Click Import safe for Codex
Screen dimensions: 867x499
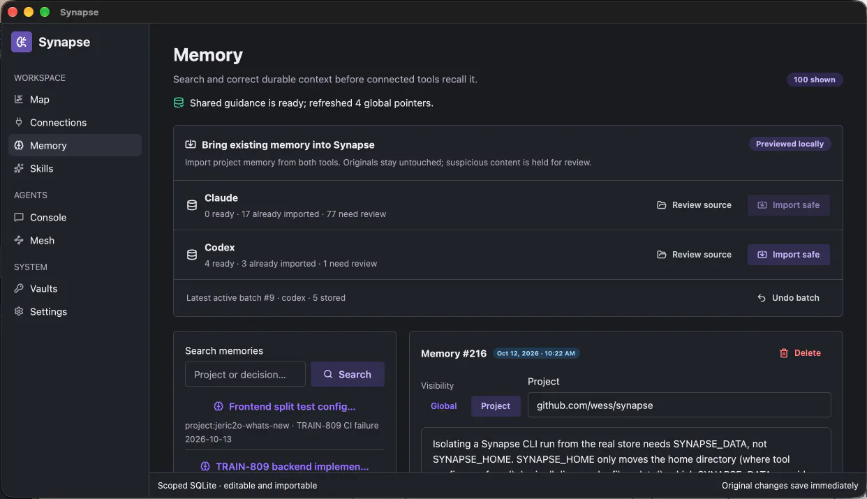point(789,255)
